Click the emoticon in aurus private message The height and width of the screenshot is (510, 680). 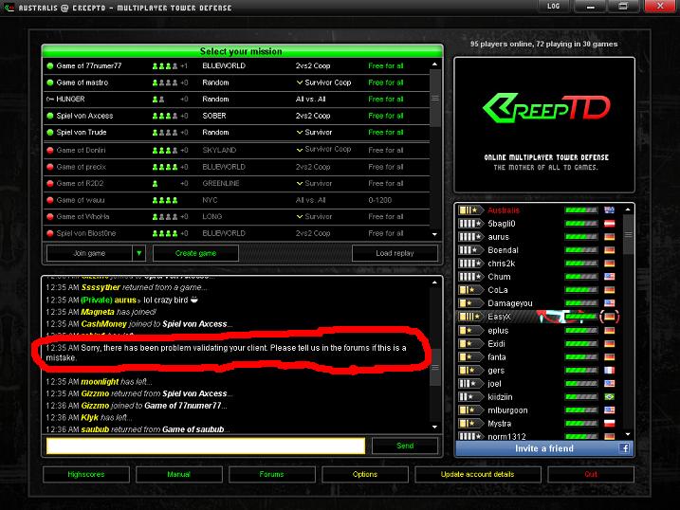click(194, 300)
